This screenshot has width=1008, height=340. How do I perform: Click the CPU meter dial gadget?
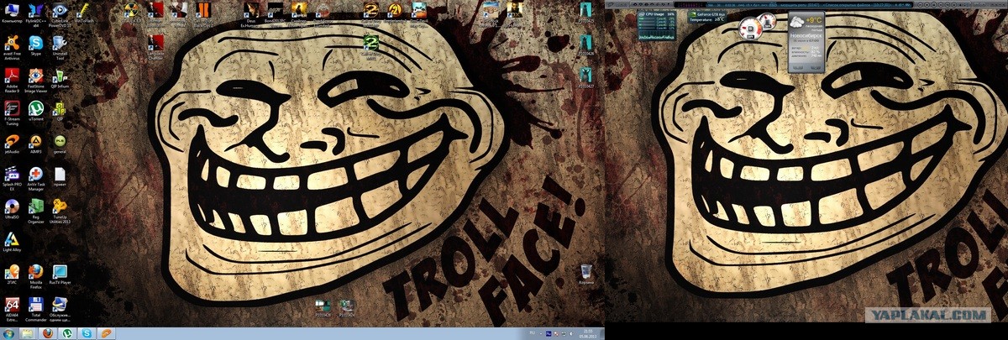pos(749,30)
